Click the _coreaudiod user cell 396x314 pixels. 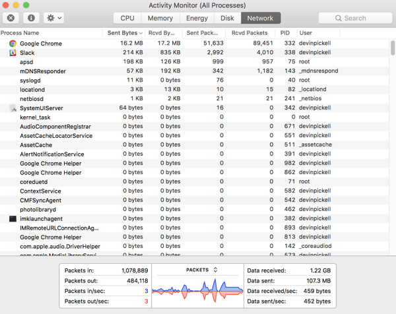(x=315, y=246)
